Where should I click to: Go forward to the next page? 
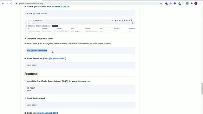[x=7, y=3]
